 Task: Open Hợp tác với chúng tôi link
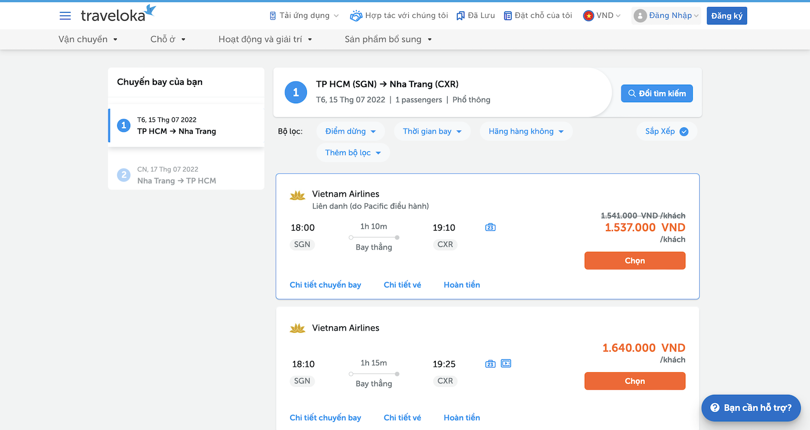[399, 16]
